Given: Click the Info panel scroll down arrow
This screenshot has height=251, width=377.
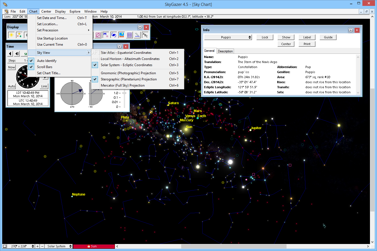Looking at the screenshot, I should [x=358, y=92].
